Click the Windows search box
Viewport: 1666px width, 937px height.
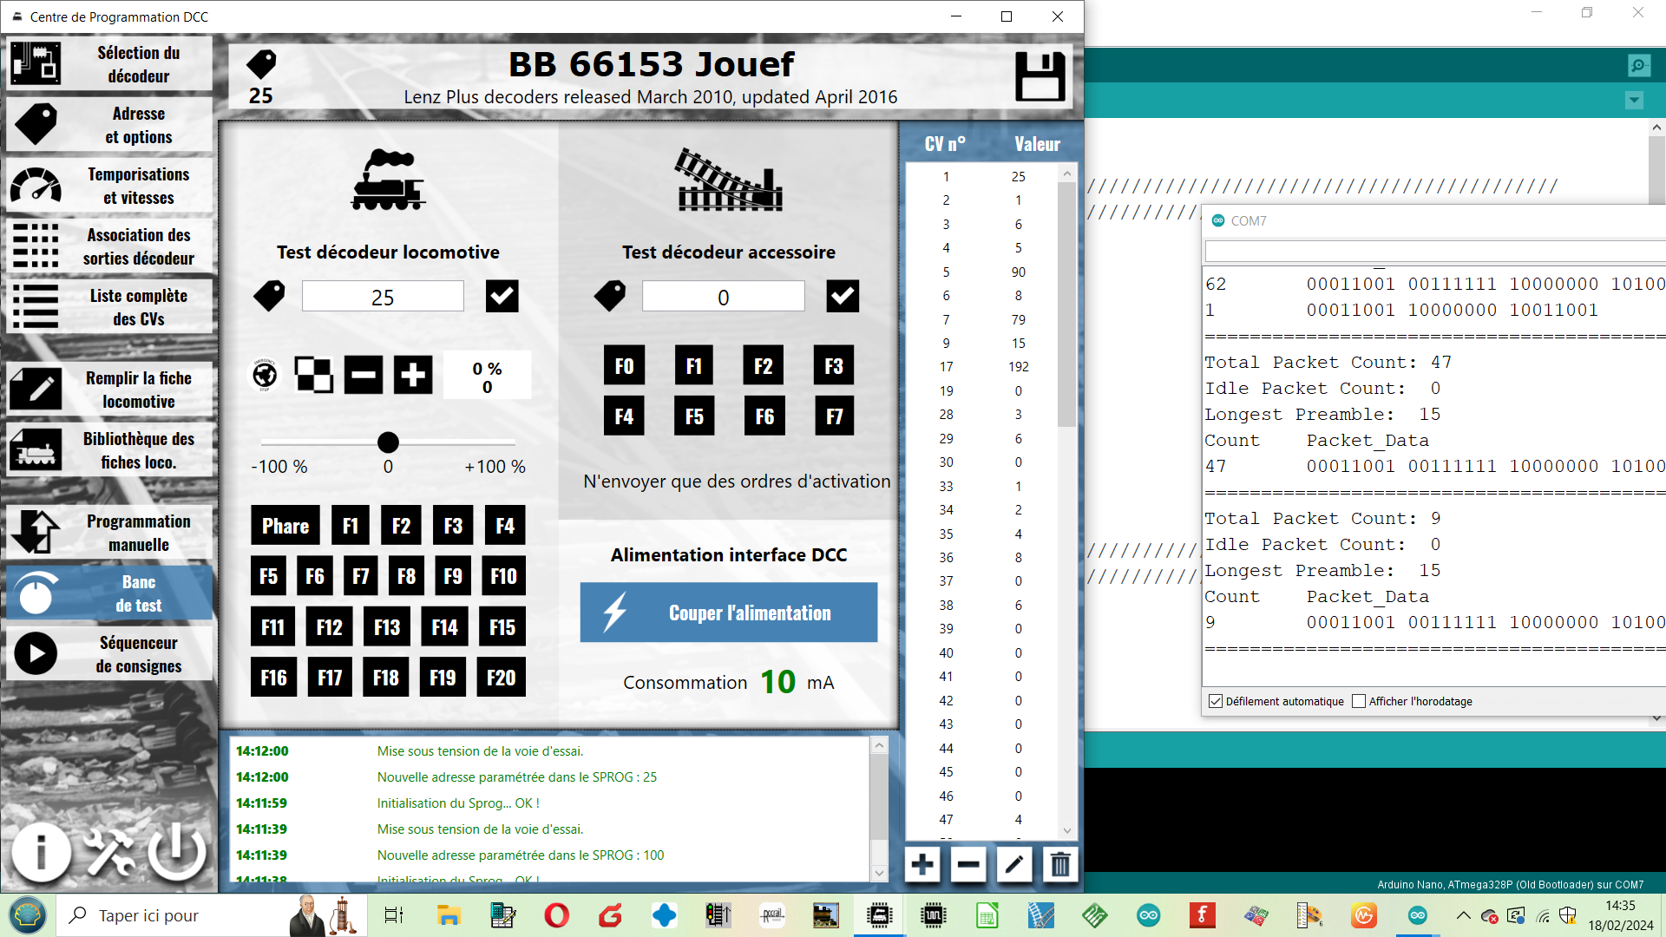(213, 915)
